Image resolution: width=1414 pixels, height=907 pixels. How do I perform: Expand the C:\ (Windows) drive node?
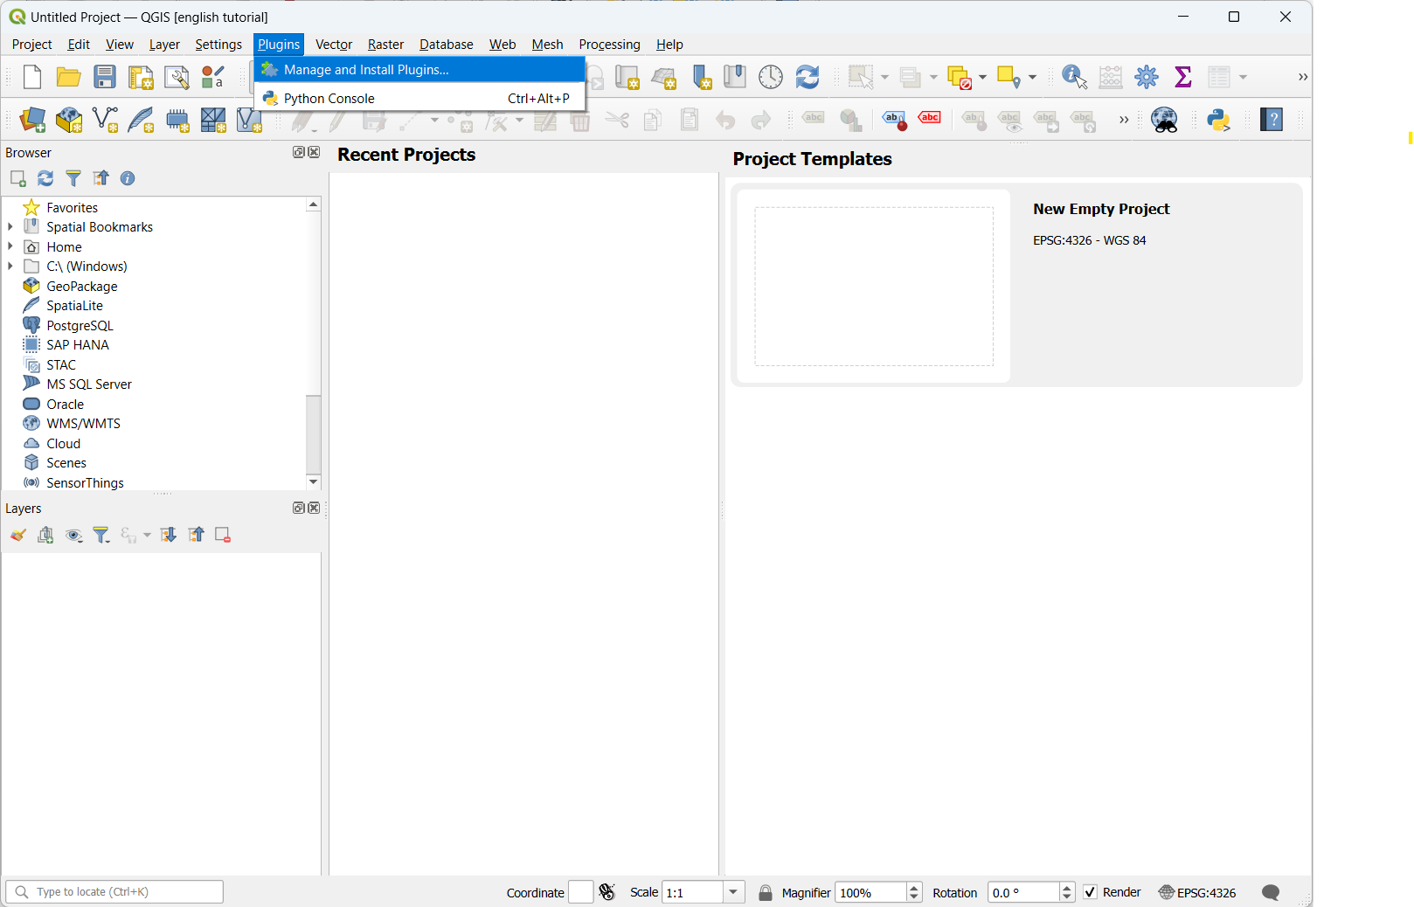[10, 267]
